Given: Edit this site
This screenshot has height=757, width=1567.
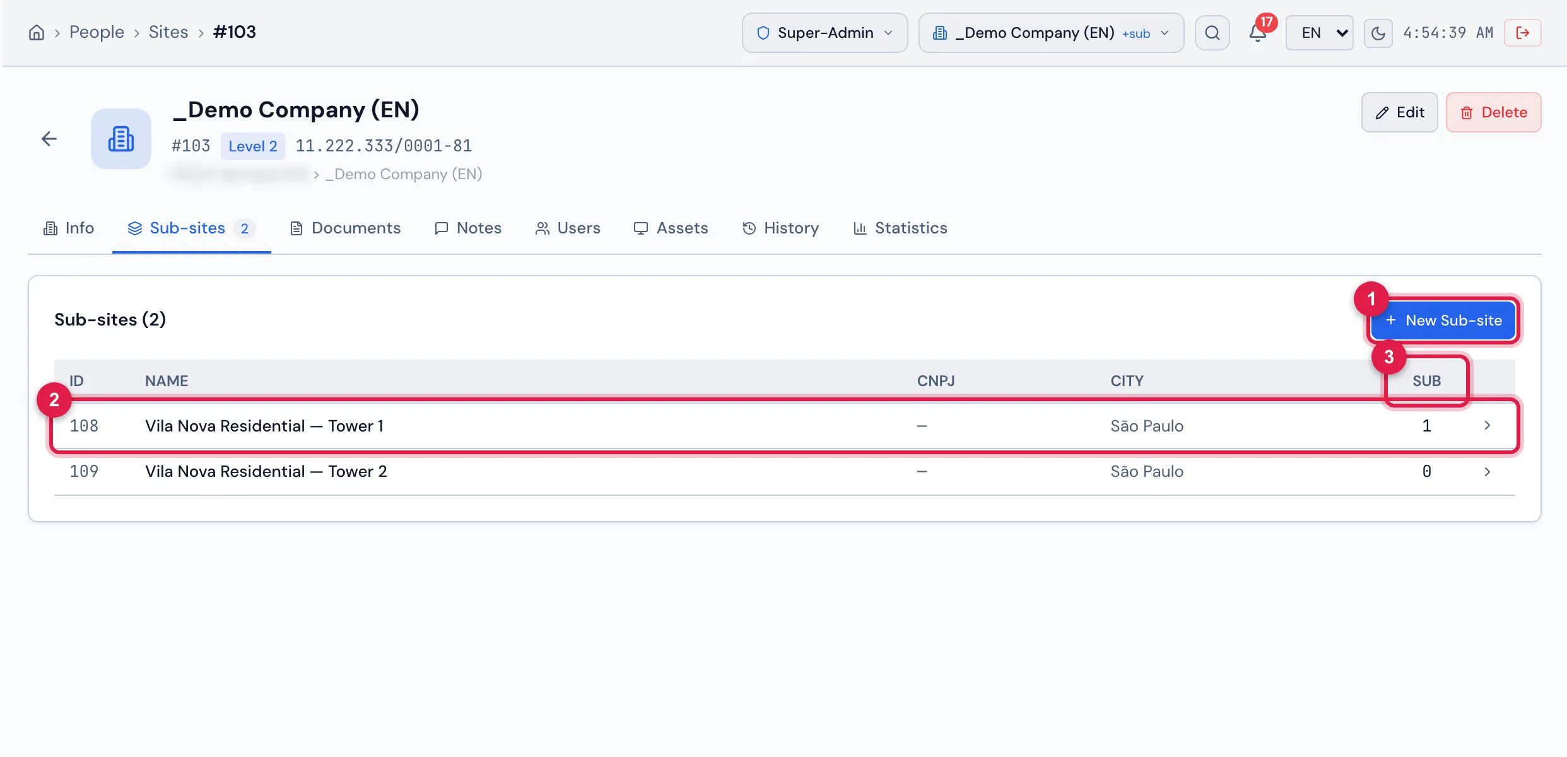Looking at the screenshot, I should tap(1399, 112).
